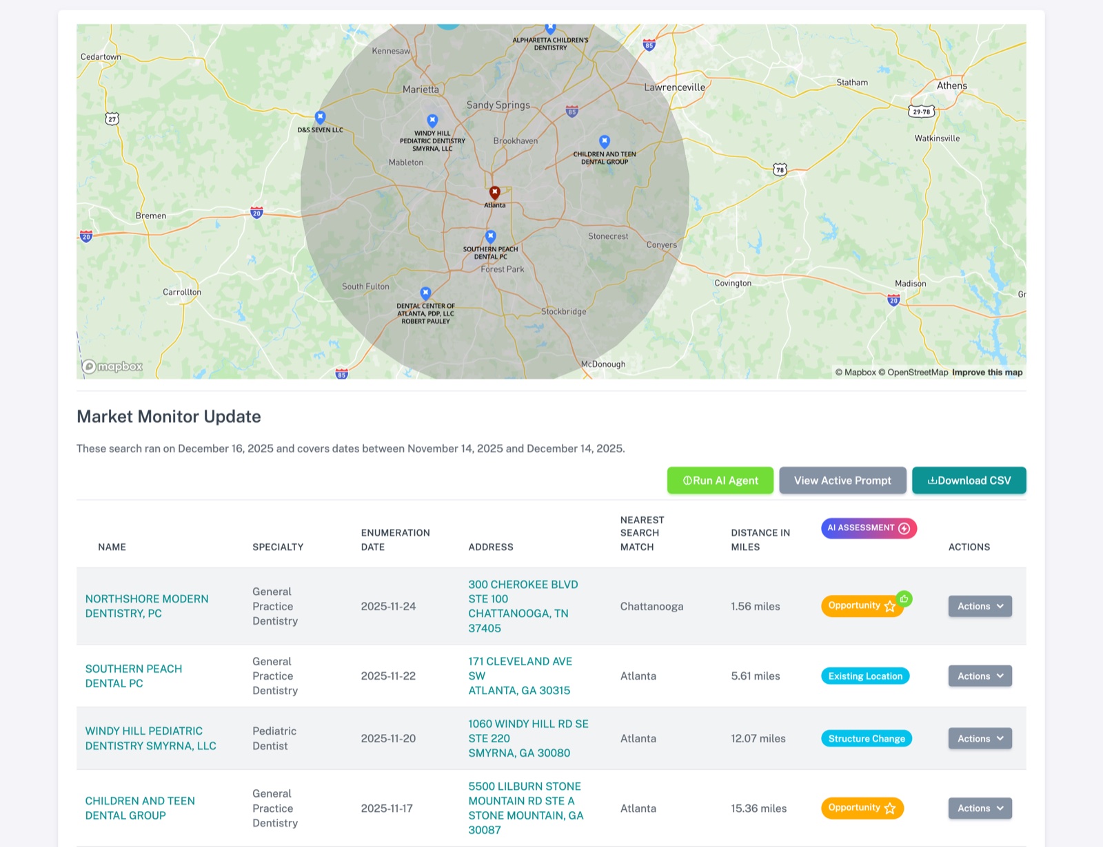1103x847 pixels.
Task: Click the Mapbox logo on the map
Action: click(112, 367)
